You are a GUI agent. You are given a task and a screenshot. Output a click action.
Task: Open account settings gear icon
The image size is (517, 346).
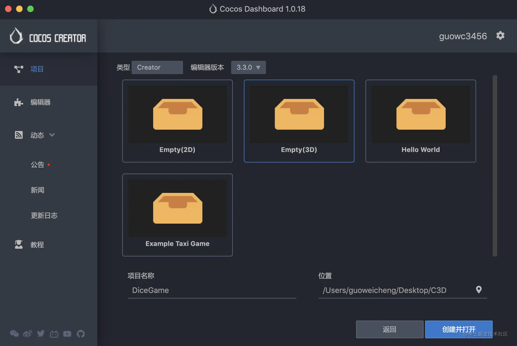click(x=500, y=36)
